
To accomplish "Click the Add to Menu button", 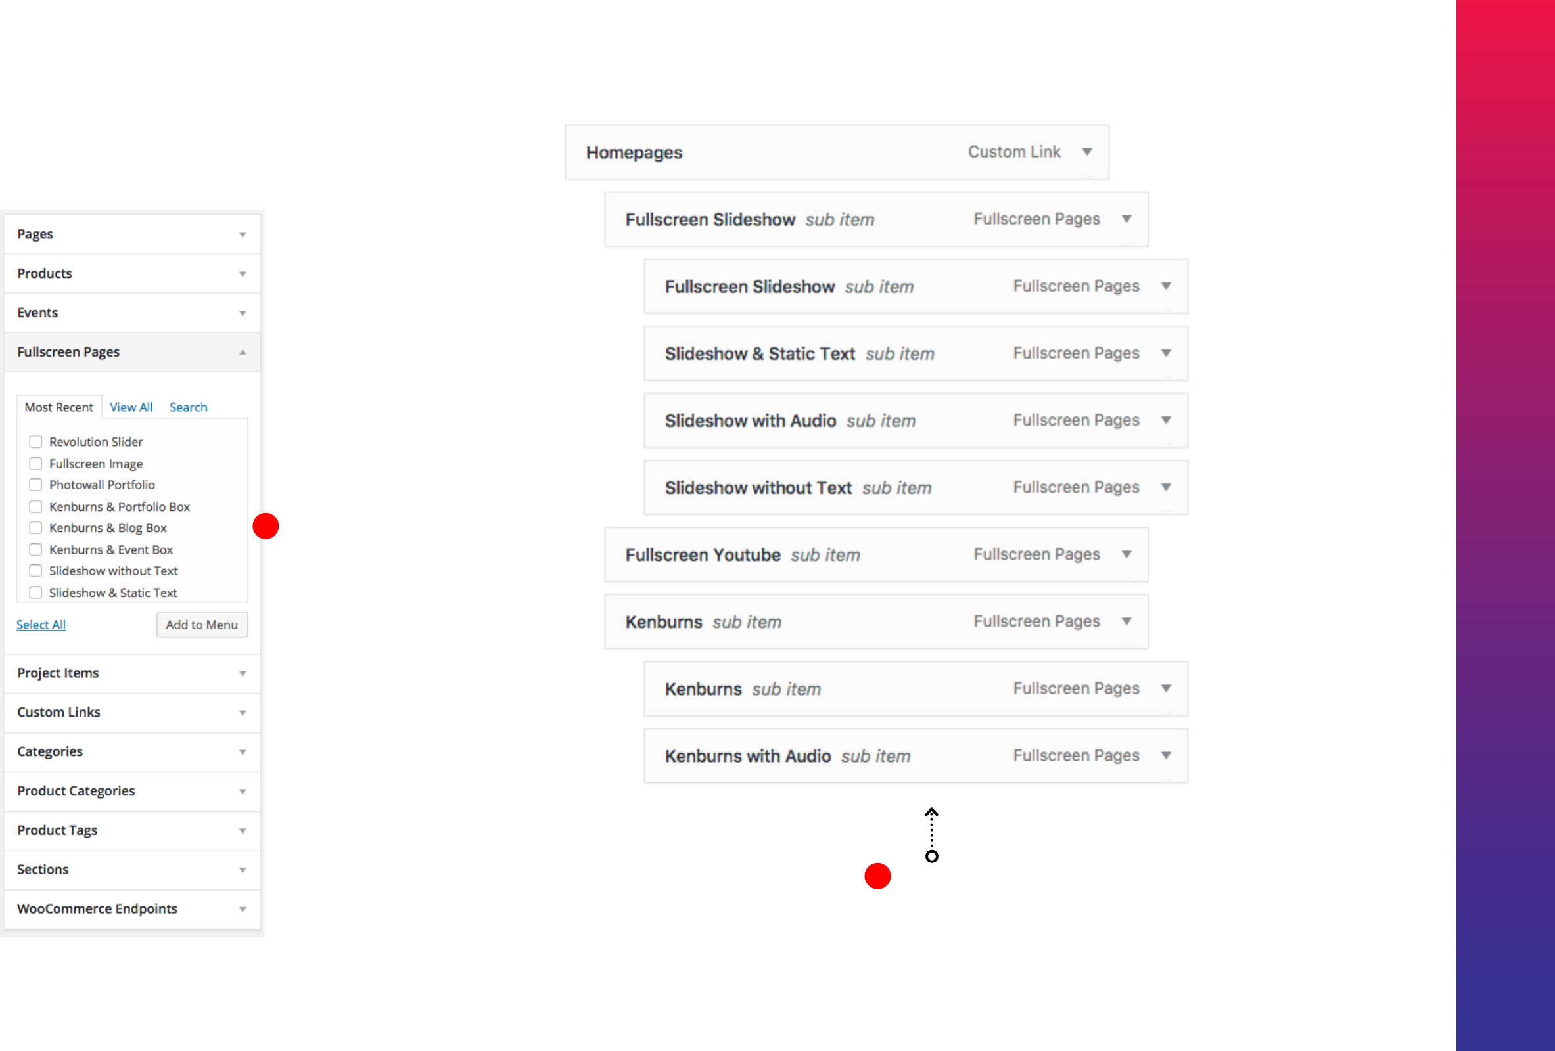I will click(201, 625).
